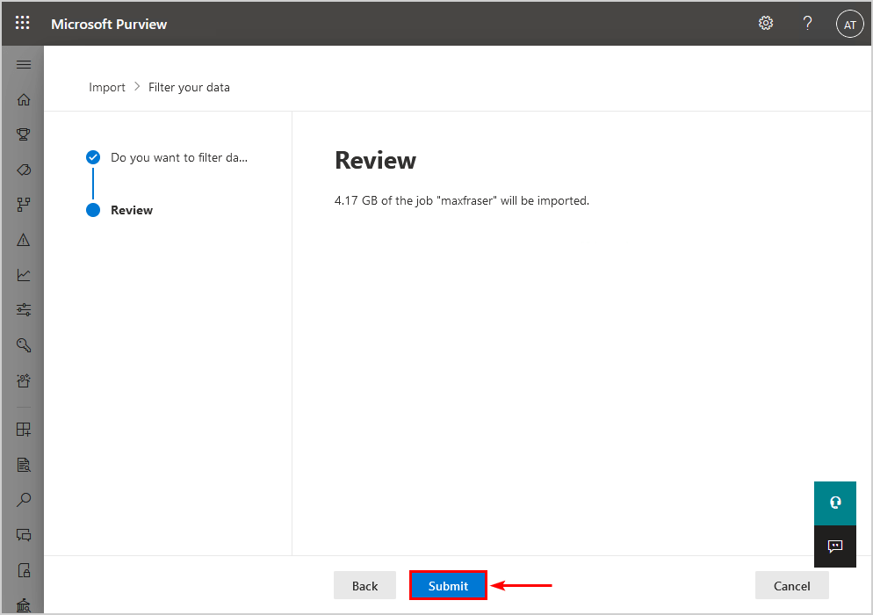Open the reports chart sidebar icon
The width and height of the screenshot is (873, 615).
click(24, 275)
